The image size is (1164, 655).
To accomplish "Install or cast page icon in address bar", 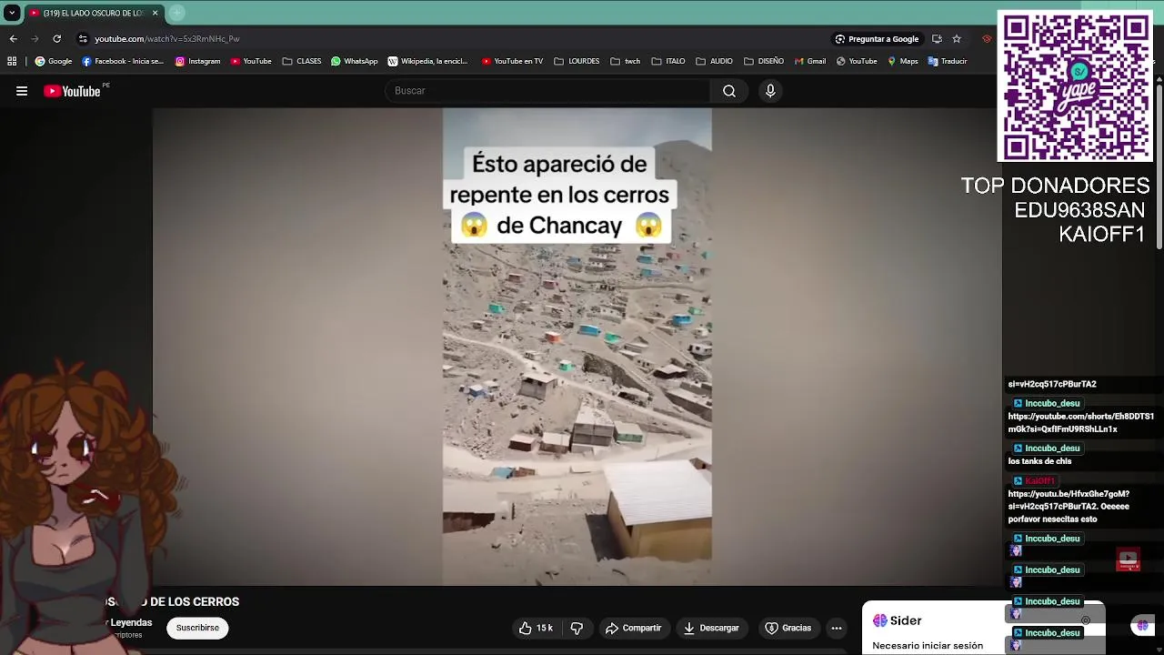I will point(937,39).
